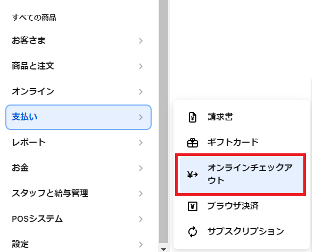Open the スタッフと給与管理 menu item
Screen dimensions: 315x252
(78, 194)
